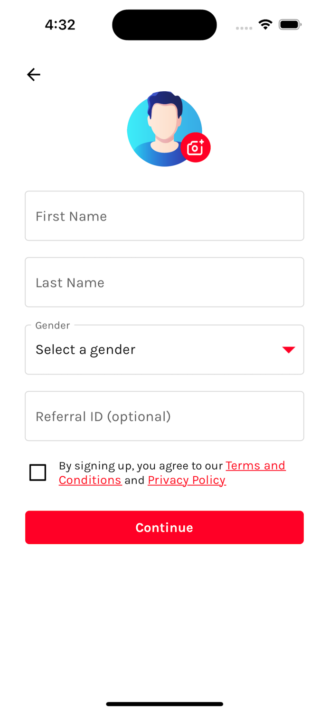Toggle the agreement checkbox next to the terms text

[38, 472]
